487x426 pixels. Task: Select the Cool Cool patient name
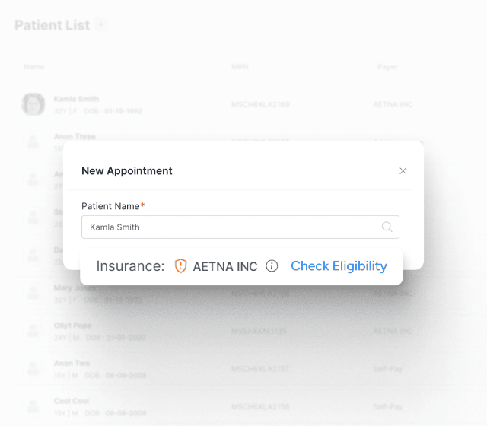pyautogui.click(x=72, y=402)
